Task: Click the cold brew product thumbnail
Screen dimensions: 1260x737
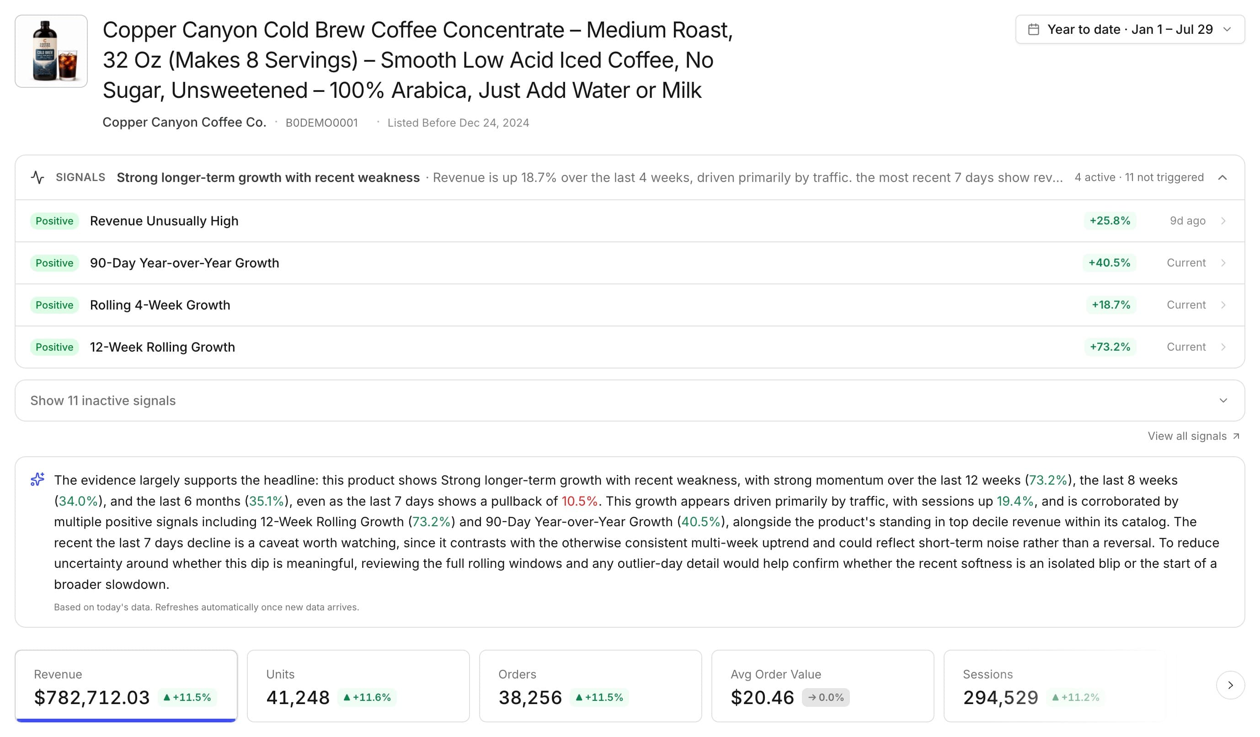Action: pos(52,52)
